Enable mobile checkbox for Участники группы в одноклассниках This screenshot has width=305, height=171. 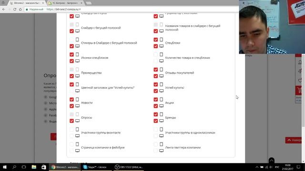point(156,129)
